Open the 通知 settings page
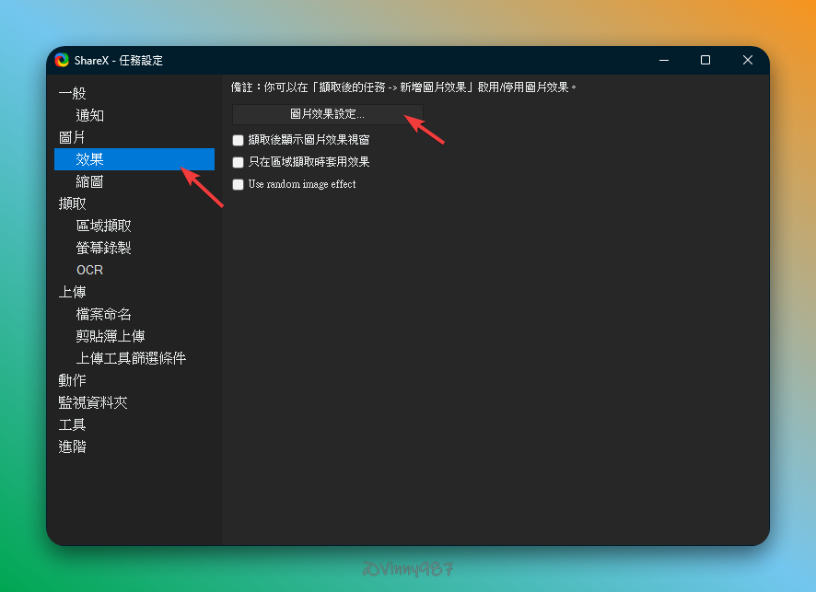816x592 pixels. click(89, 116)
